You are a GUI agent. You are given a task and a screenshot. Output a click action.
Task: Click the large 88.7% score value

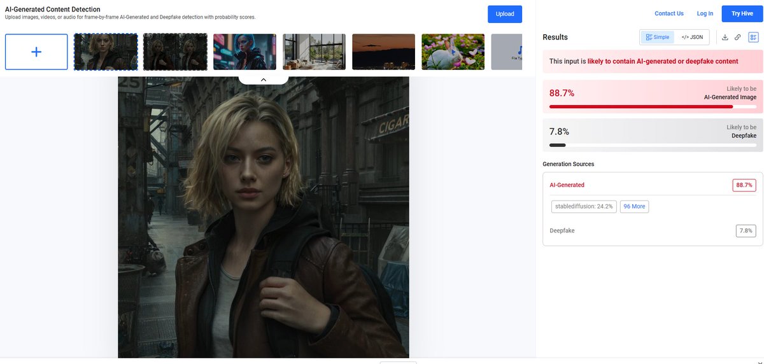point(562,93)
